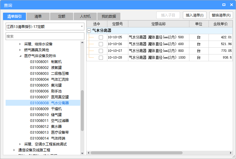Viewport: 236px width, 159px height.
Task: Click the table scroll-right arrow
Action: 231,153
